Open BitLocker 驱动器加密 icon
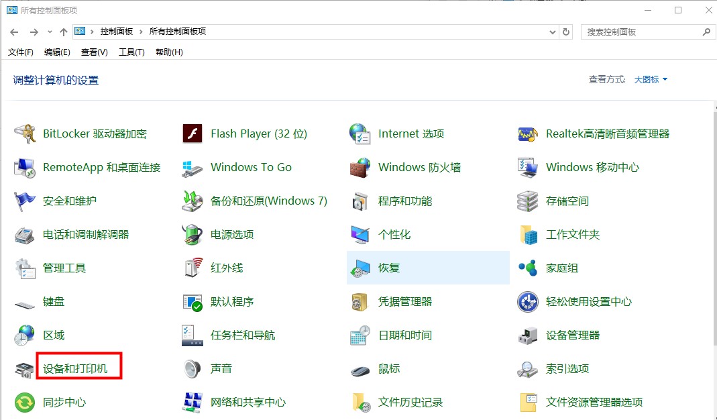 [25, 134]
